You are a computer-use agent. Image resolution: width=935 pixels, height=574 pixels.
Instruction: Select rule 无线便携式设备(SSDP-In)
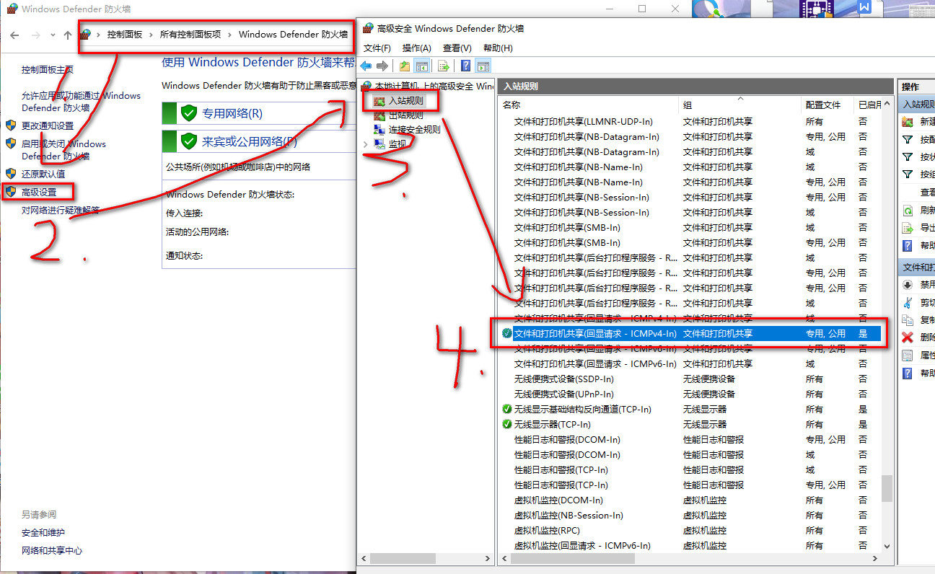point(564,379)
